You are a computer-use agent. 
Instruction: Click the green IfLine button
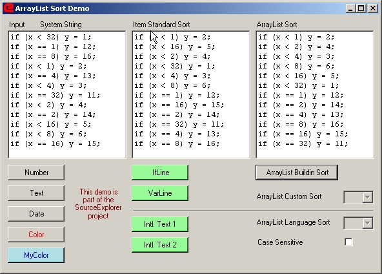point(160,173)
